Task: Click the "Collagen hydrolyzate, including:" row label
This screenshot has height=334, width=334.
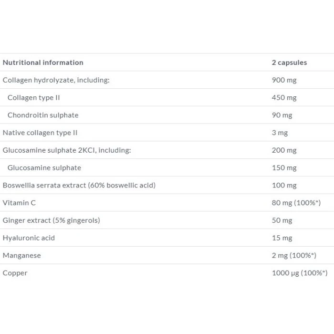Action: pos(56,80)
